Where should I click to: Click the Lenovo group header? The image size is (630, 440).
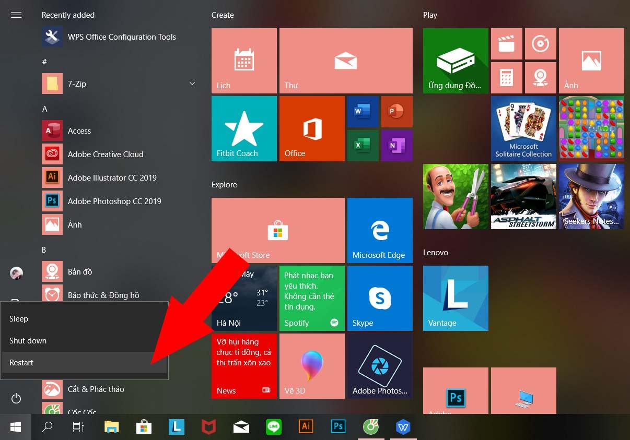point(436,253)
